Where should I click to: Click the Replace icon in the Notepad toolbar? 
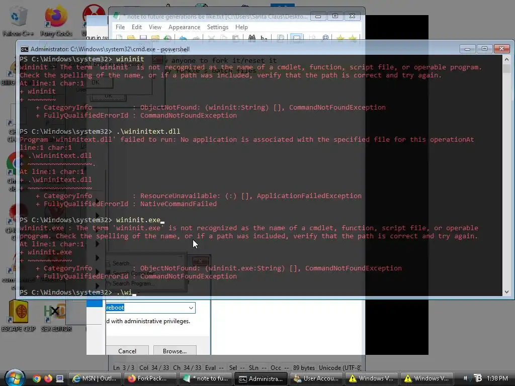[x=264, y=38]
